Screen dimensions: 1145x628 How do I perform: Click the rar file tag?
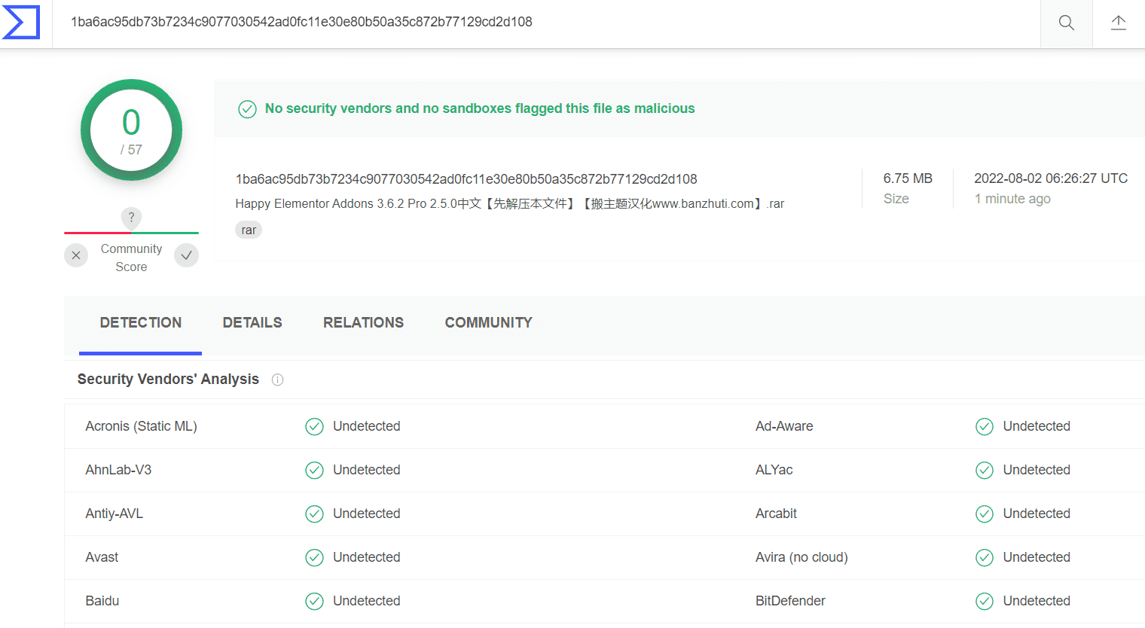[249, 230]
